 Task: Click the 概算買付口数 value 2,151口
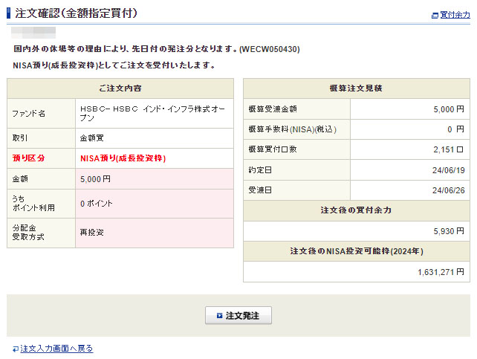click(448, 150)
